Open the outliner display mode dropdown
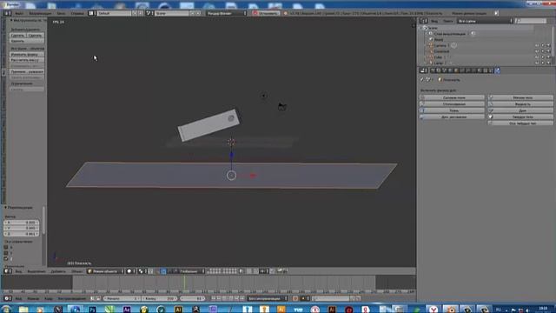 485,21
